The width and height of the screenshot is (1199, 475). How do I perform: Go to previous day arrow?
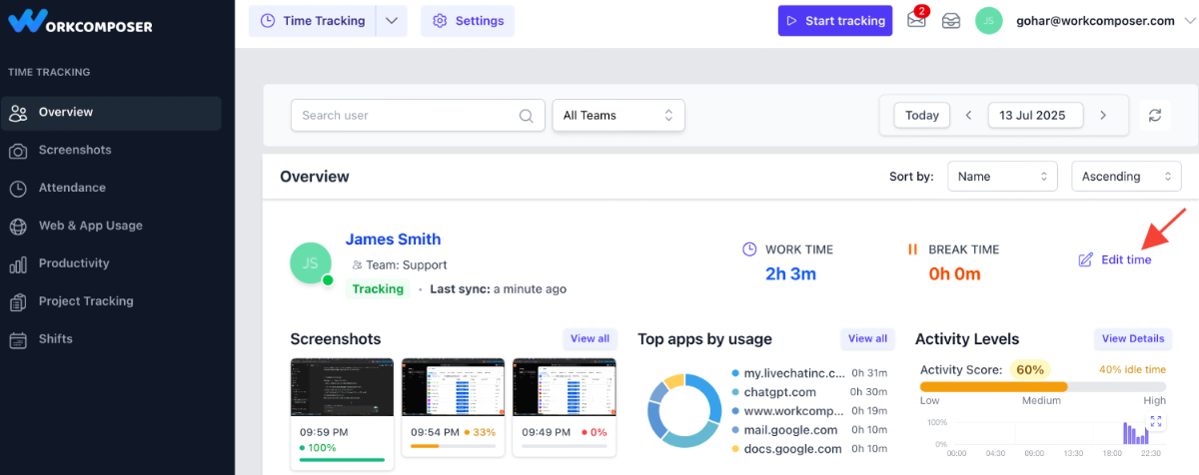pos(968,116)
